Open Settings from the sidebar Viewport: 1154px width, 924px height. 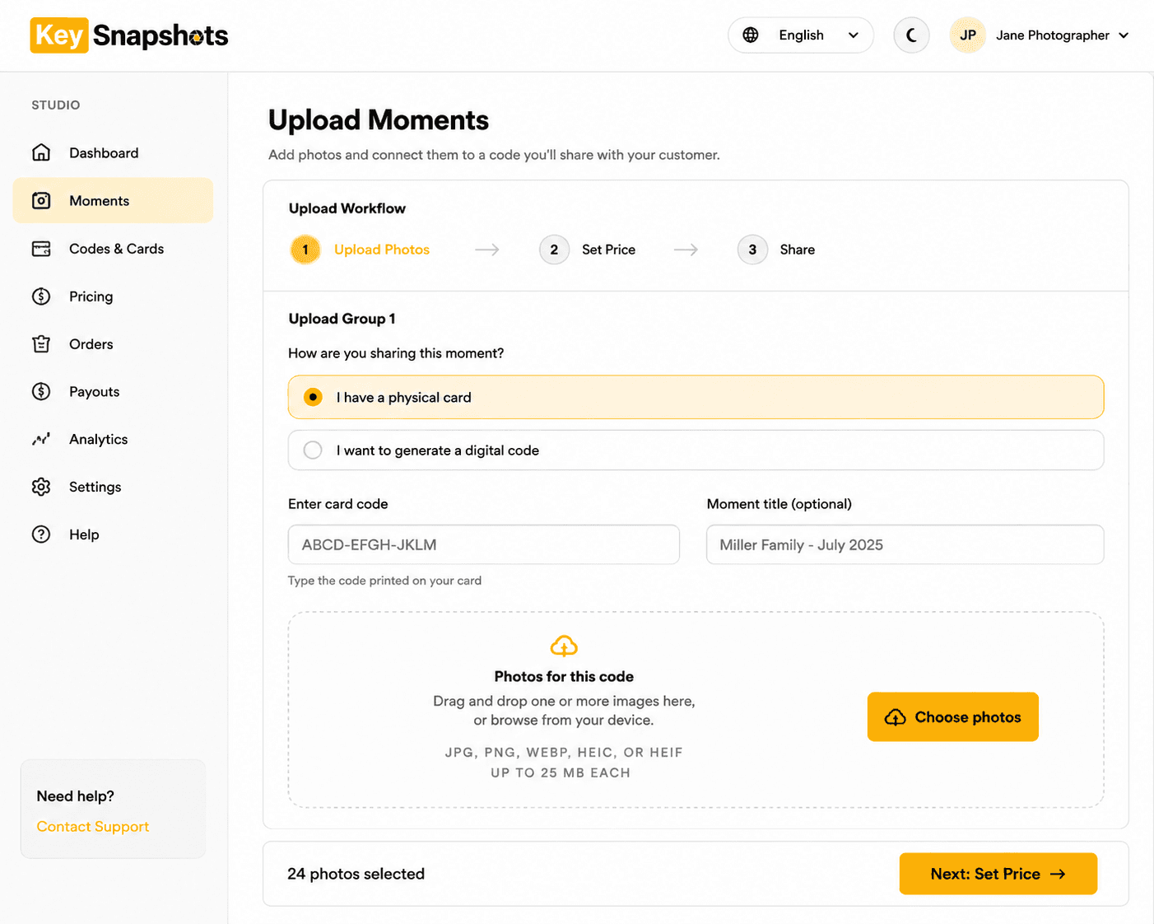coord(113,487)
